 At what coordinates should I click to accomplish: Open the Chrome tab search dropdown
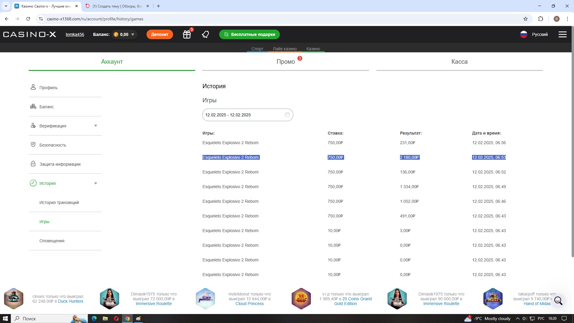click(x=6, y=6)
